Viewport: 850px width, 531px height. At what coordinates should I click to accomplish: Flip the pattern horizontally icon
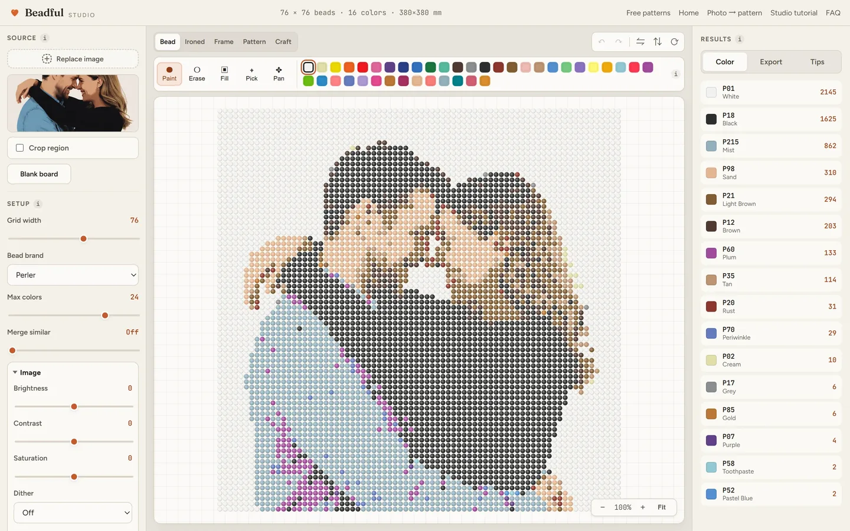(640, 42)
